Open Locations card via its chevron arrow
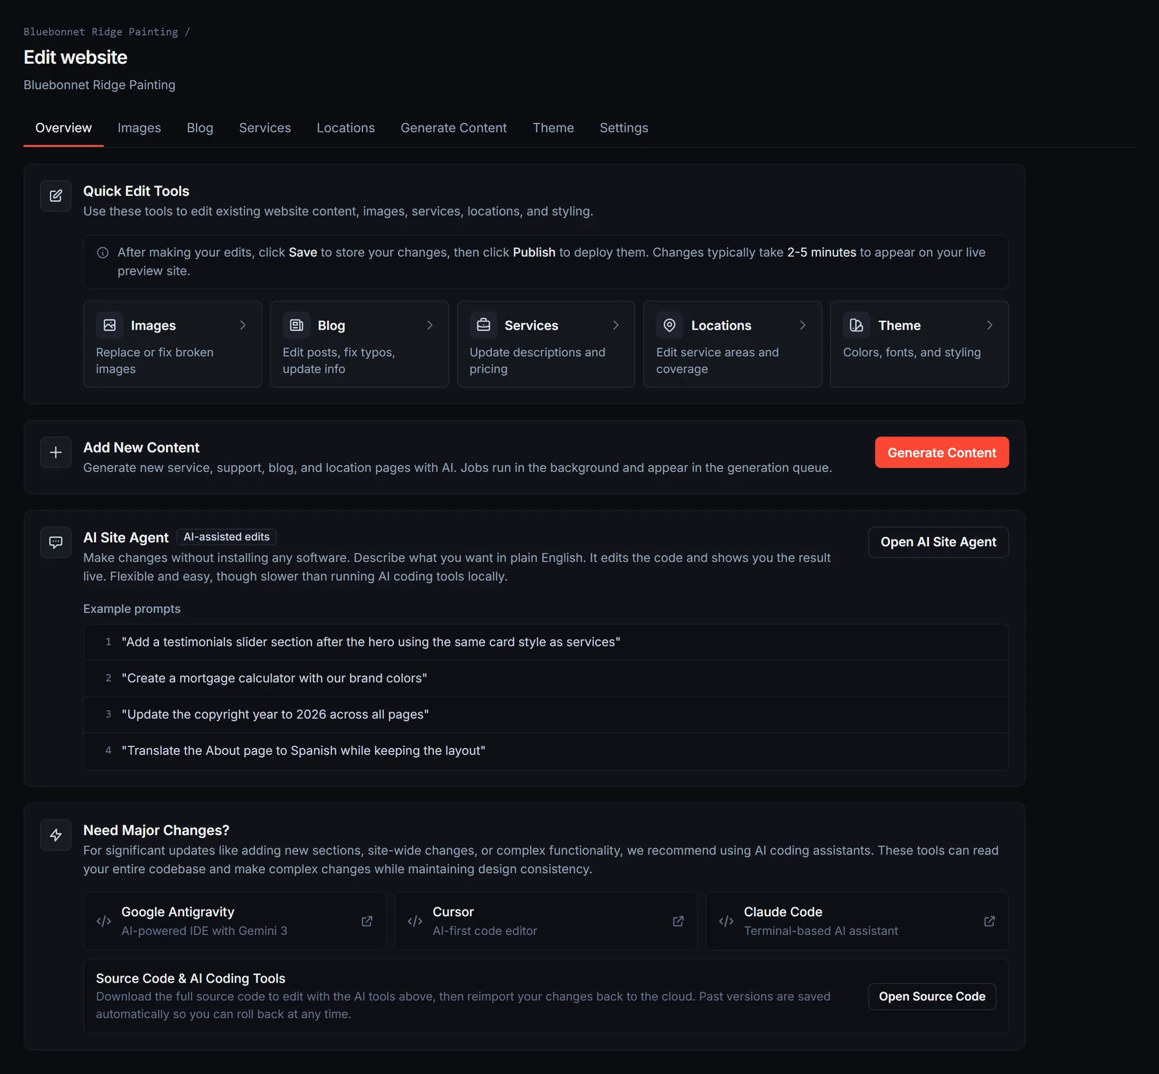The height and width of the screenshot is (1074, 1159). click(802, 325)
